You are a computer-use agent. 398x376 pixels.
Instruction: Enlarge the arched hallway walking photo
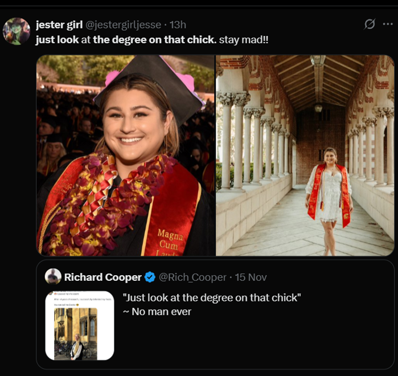coord(305,155)
